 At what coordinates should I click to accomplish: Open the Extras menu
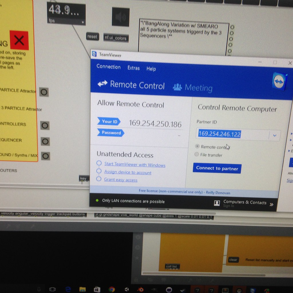[x=134, y=68]
